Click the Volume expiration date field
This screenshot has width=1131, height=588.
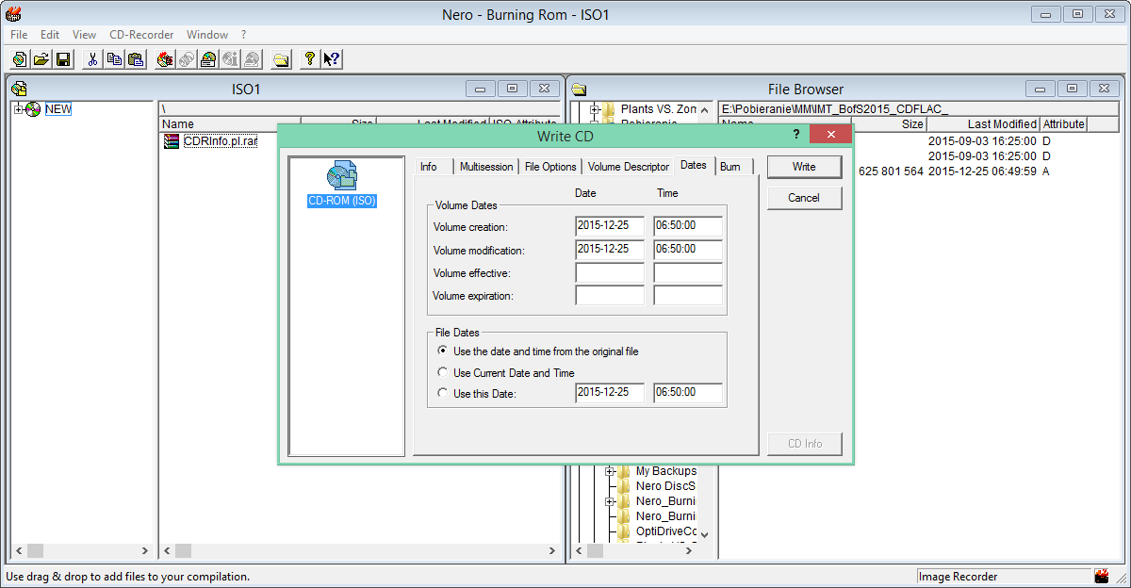coord(610,296)
